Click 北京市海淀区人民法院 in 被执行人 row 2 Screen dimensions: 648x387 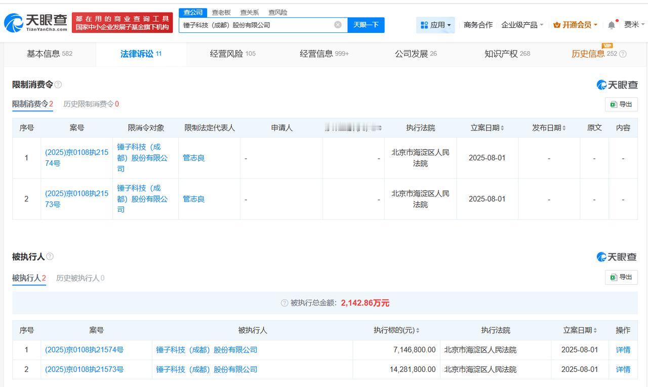point(480,369)
